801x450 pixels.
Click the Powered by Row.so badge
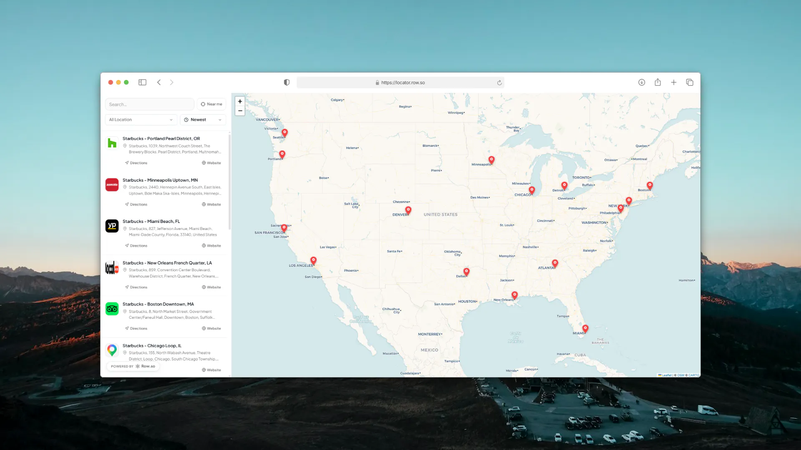pos(133,366)
